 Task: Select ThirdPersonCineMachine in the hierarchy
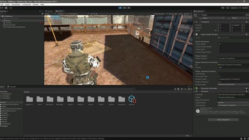coord(15,27)
